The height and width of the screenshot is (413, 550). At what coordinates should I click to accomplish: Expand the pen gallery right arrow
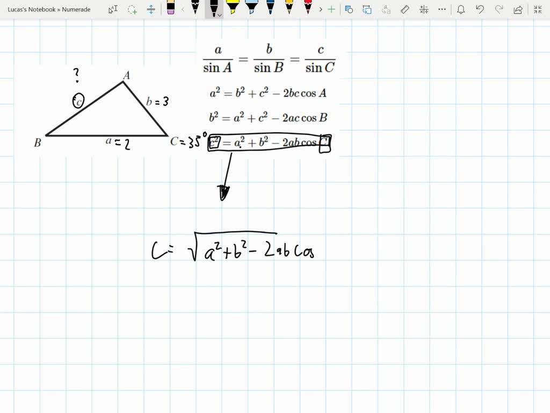tap(321, 9)
